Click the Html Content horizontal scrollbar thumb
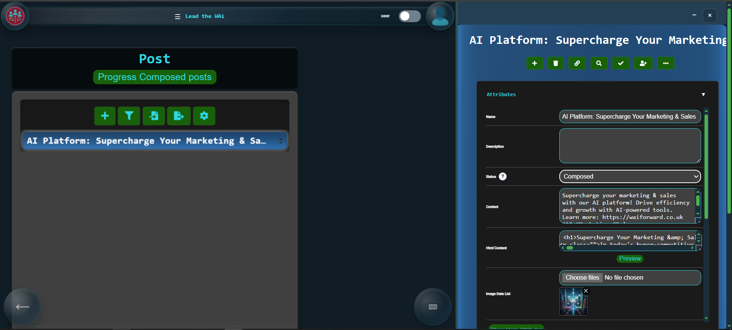732x330 pixels. coord(570,248)
